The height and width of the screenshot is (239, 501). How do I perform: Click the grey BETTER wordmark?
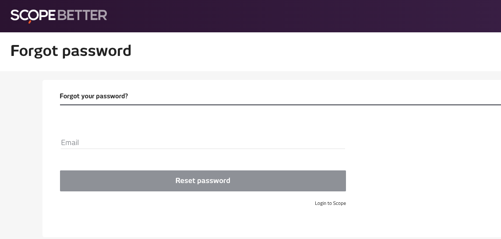[82, 15]
